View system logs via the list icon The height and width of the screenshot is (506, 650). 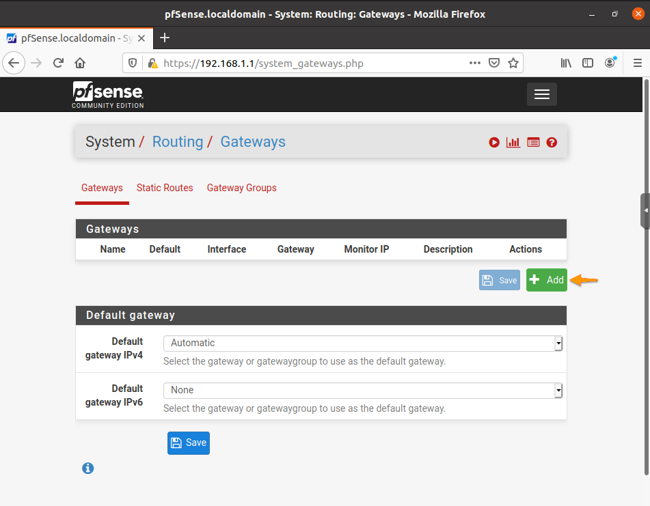pos(532,142)
